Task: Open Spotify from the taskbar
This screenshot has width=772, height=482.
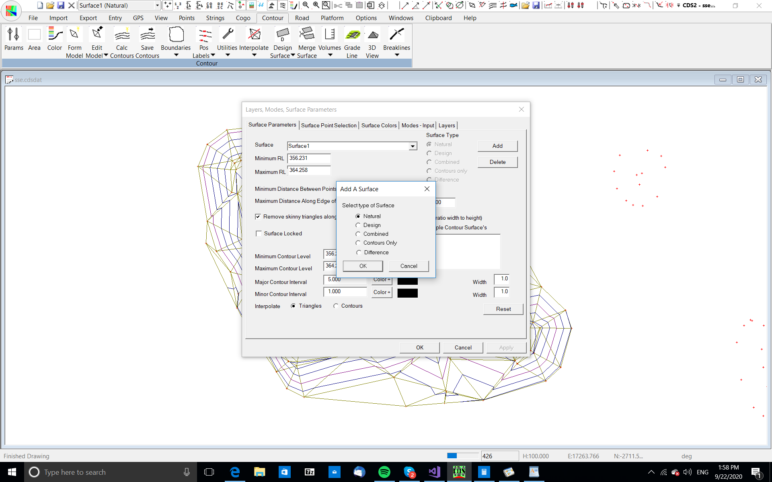Action: click(384, 472)
